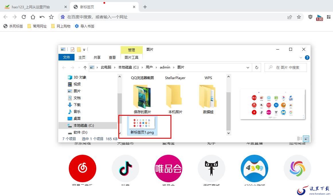Select 新标签页1.png file
Screen dimensions: 333x196
click(x=142, y=126)
